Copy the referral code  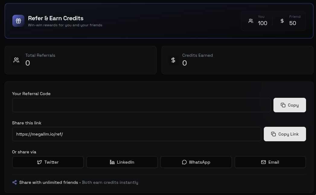point(290,105)
